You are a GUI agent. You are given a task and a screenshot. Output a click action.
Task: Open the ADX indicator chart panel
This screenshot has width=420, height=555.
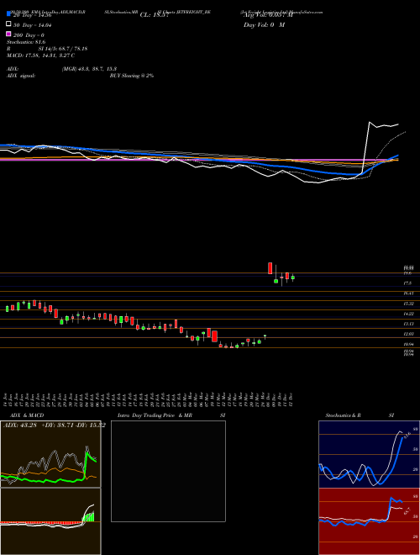click(x=50, y=454)
